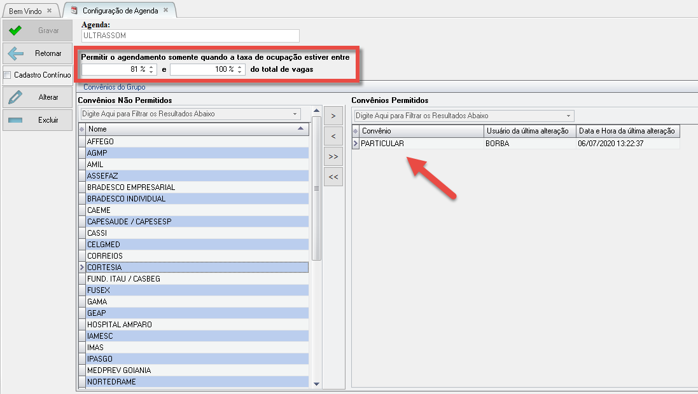
Task: Remove selected convênio with < button
Action: [333, 136]
